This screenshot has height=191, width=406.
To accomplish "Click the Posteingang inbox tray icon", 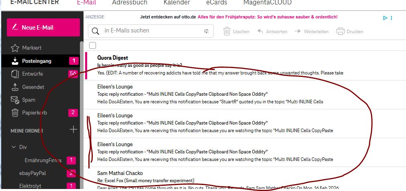I will coord(15,61).
